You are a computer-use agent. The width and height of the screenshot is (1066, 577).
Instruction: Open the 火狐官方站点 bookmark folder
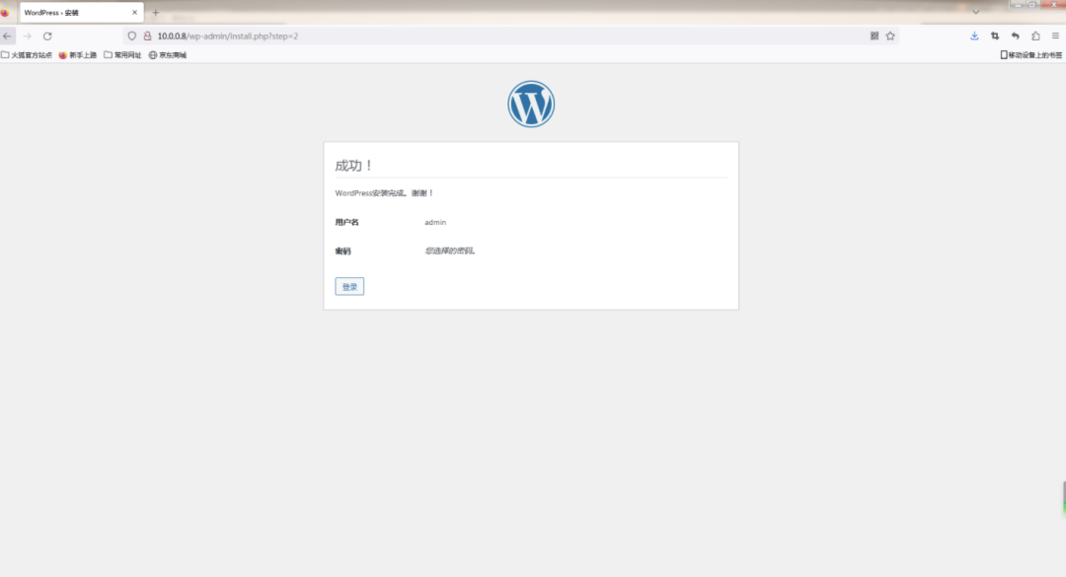[x=27, y=55]
